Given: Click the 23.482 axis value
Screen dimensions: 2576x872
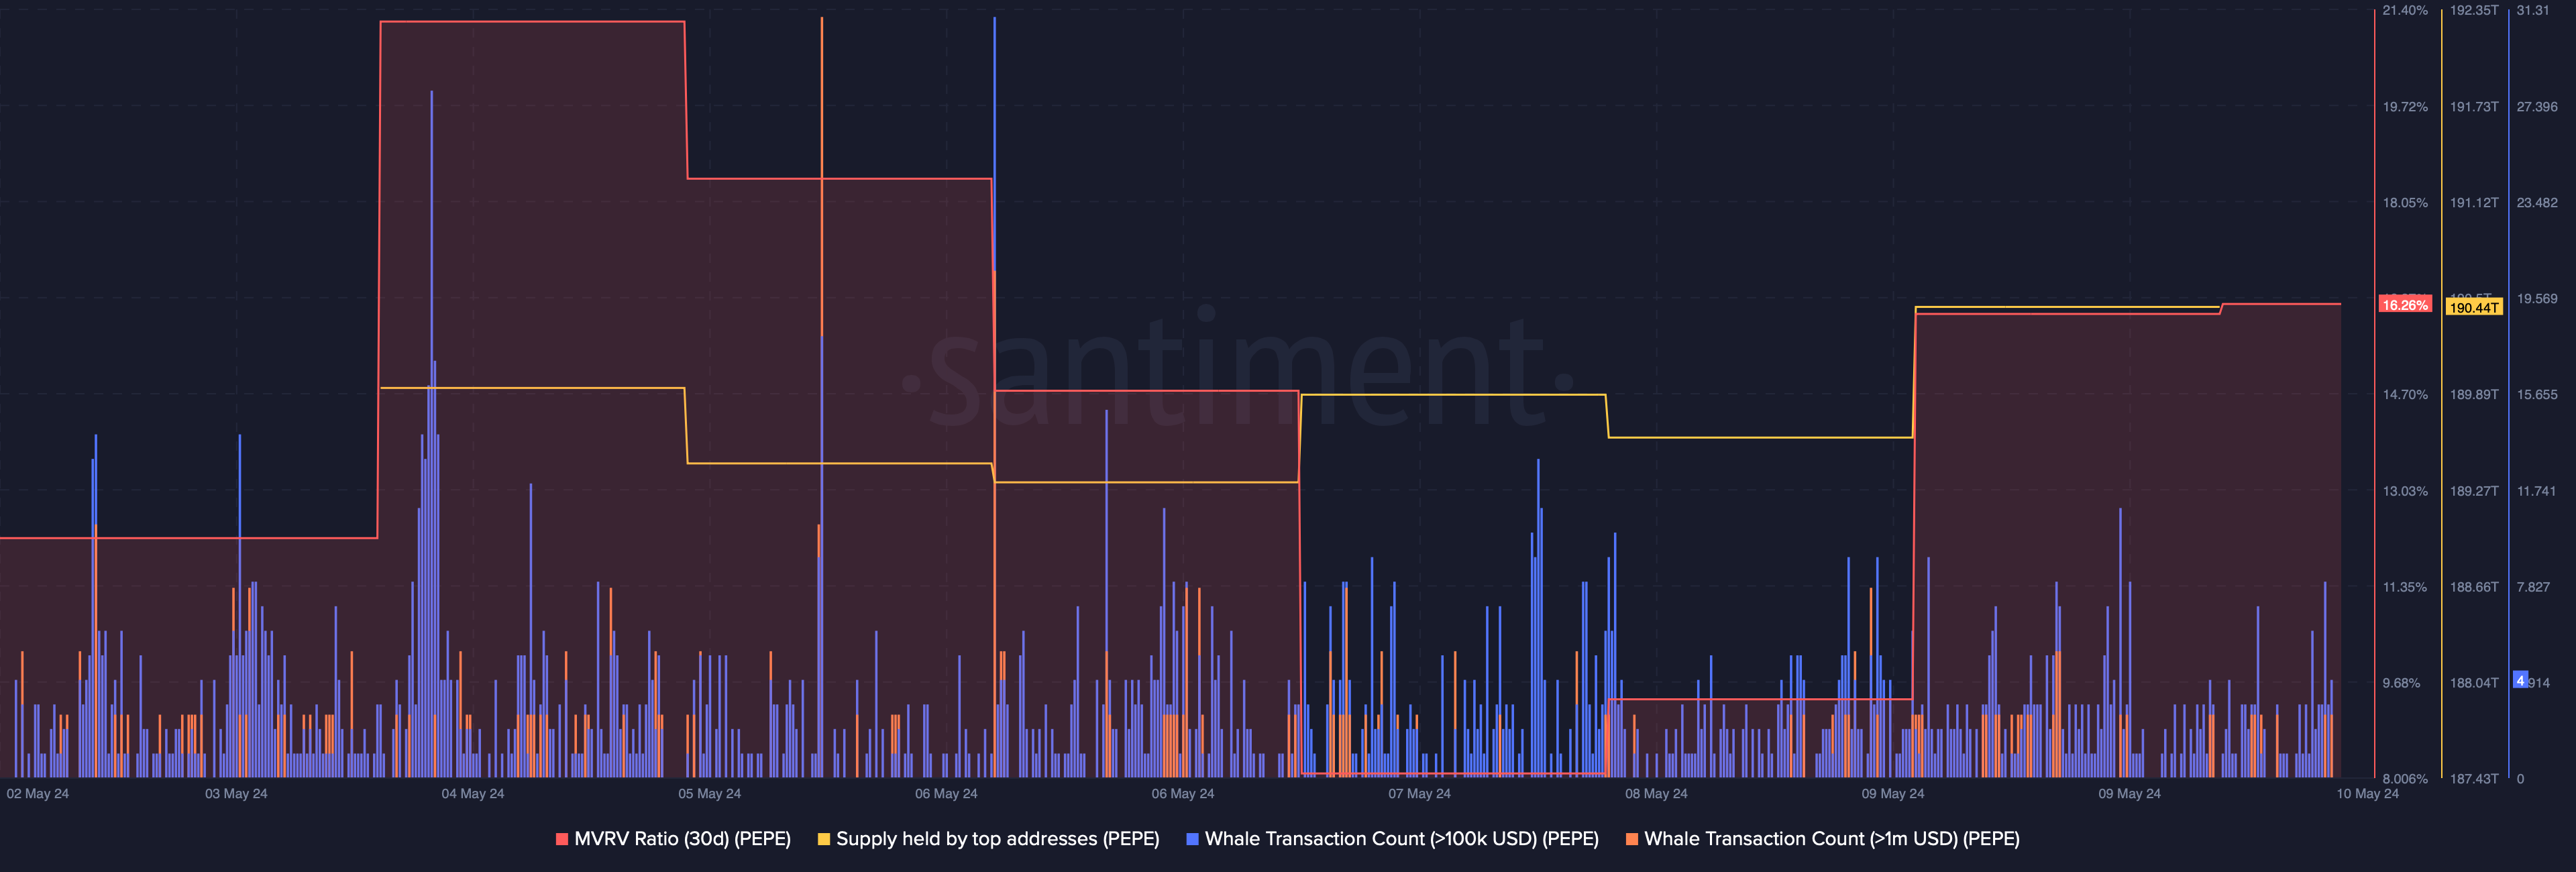Looking at the screenshot, I should [2537, 203].
